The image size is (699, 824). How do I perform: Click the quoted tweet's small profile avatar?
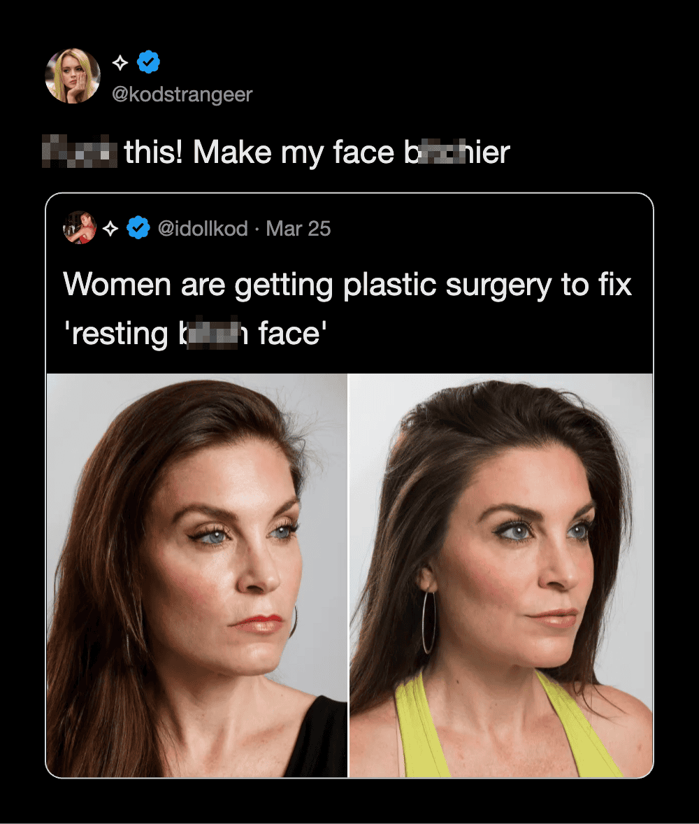[79, 228]
